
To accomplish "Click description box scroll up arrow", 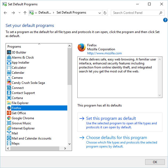I will click(159, 59).
